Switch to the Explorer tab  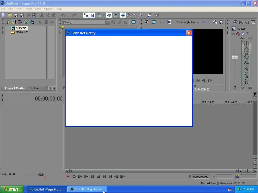click(x=34, y=88)
